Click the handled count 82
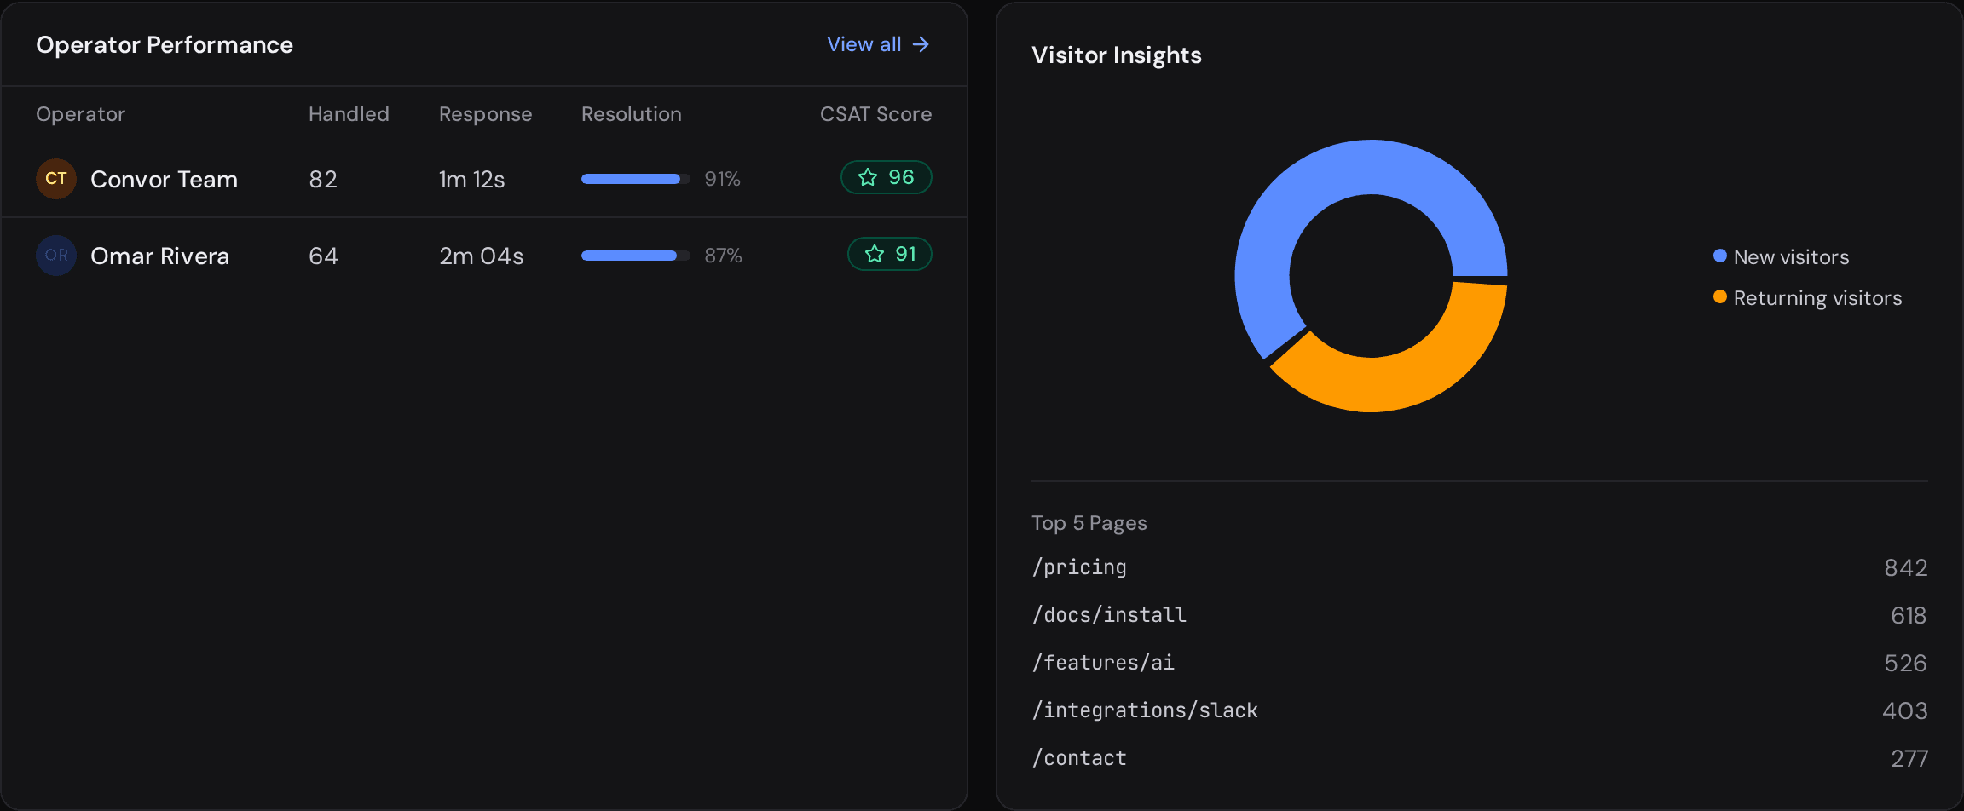This screenshot has width=1964, height=811. tap(323, 180)
